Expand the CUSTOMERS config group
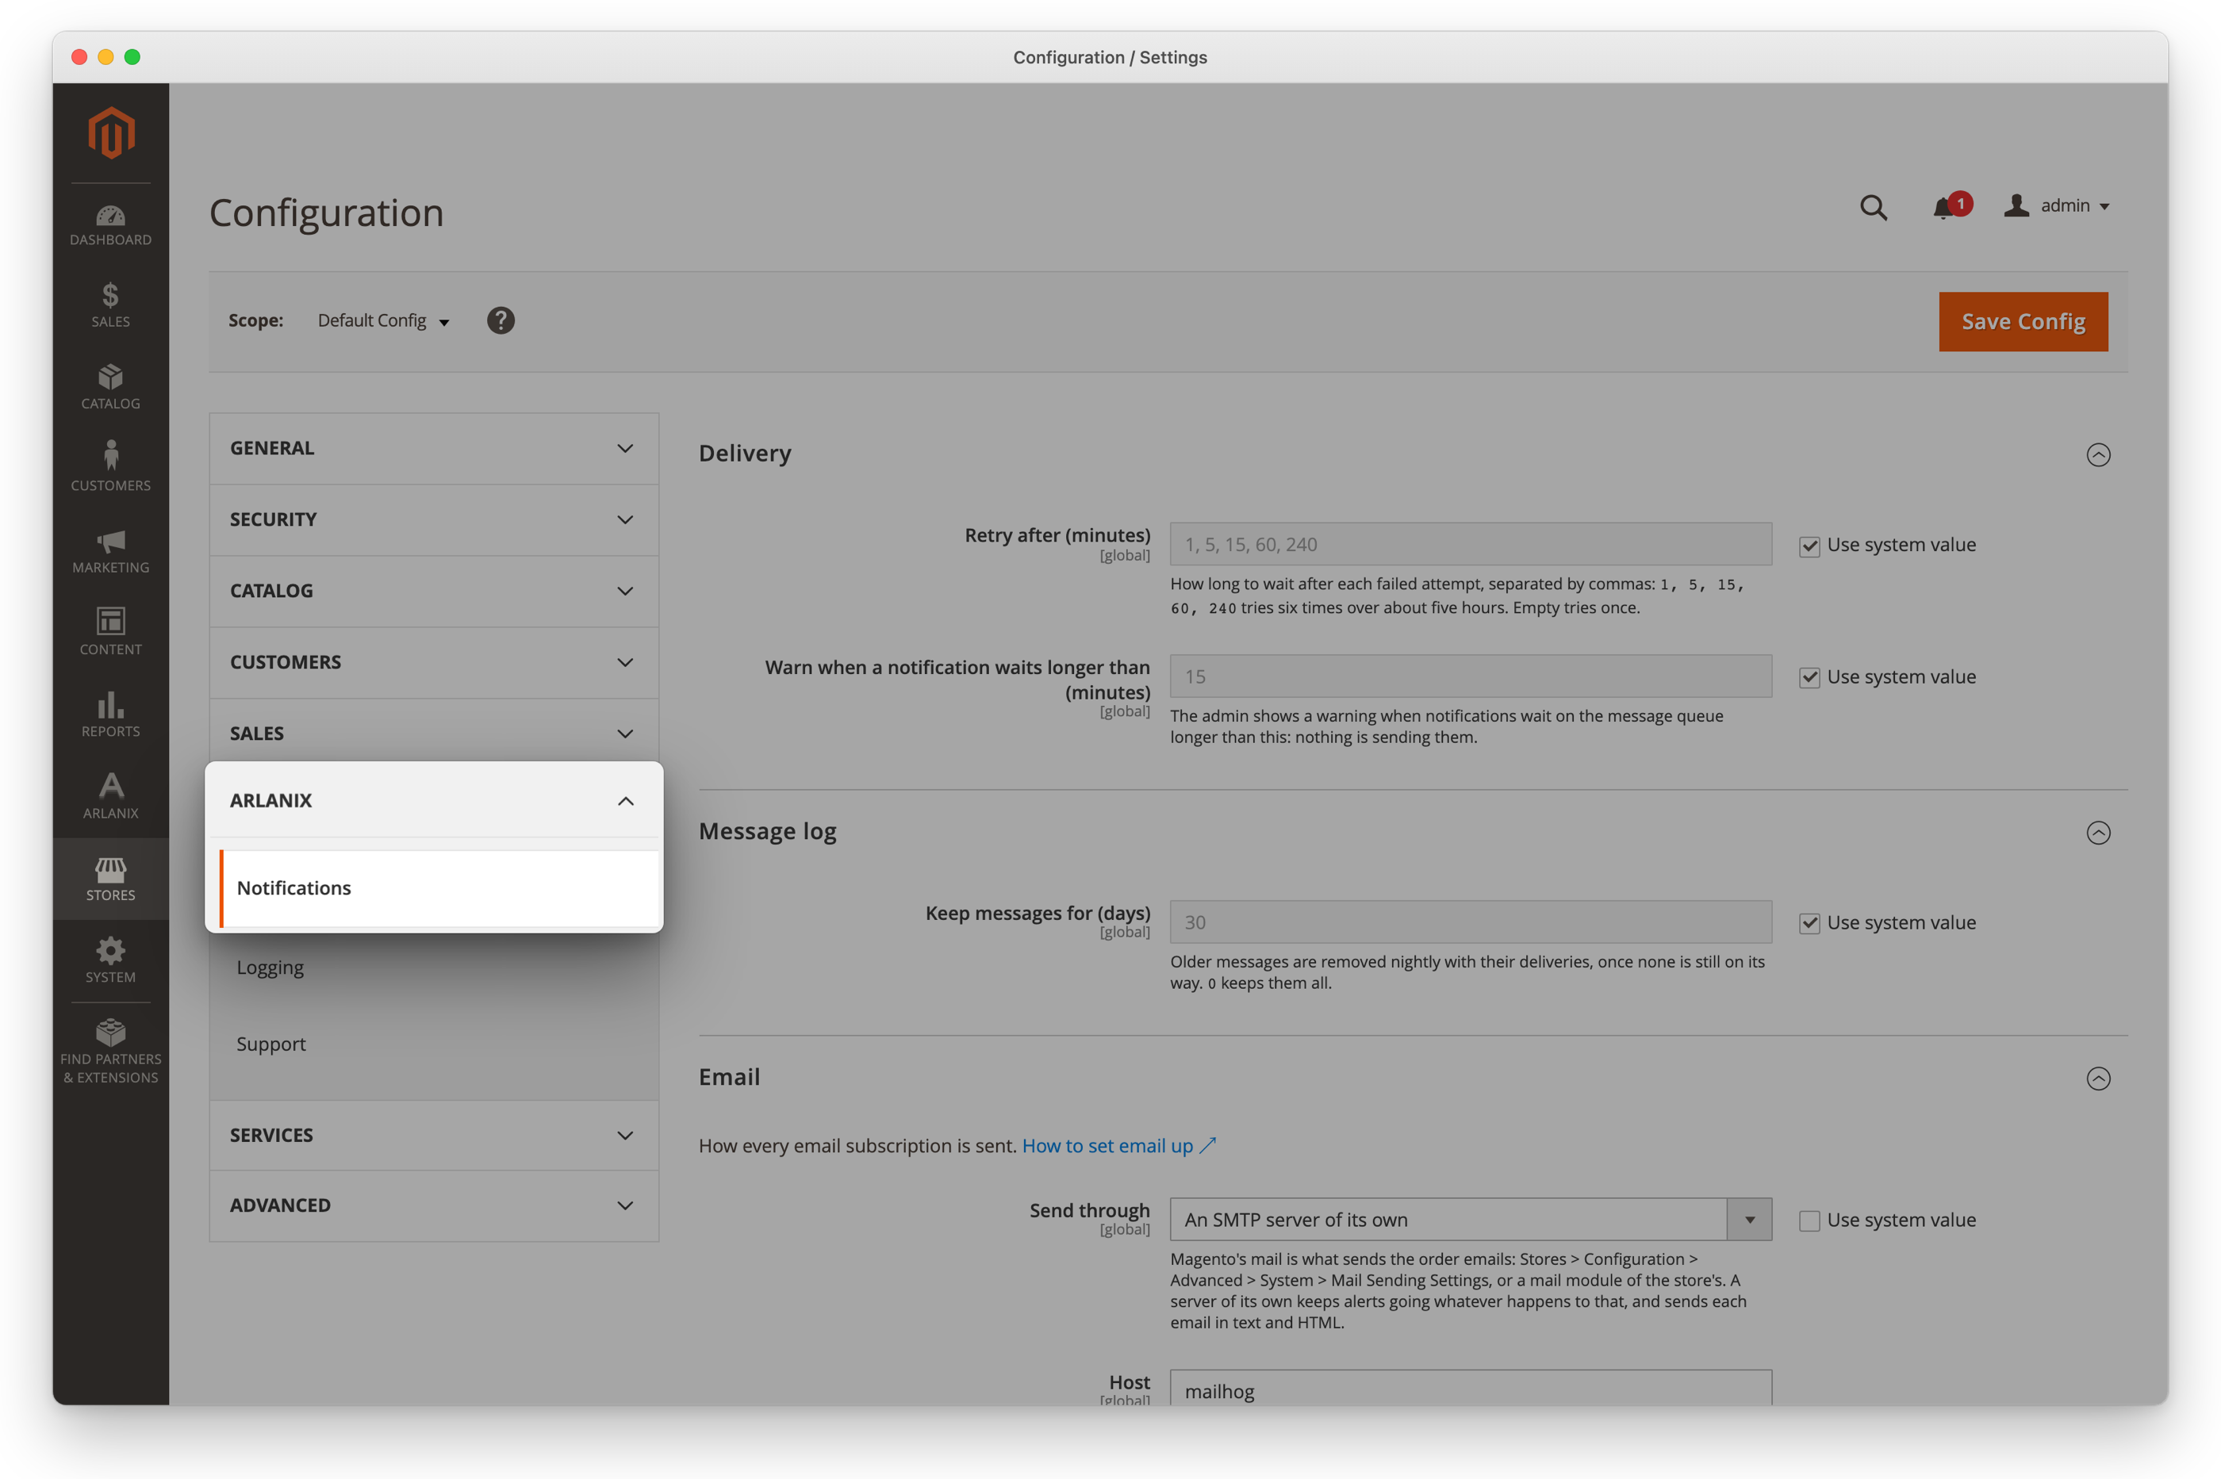 (434, 663)
